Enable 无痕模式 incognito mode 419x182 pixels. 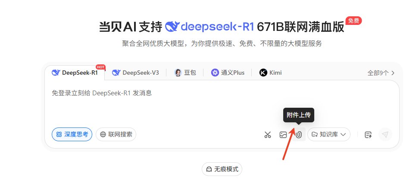(222, 169)
